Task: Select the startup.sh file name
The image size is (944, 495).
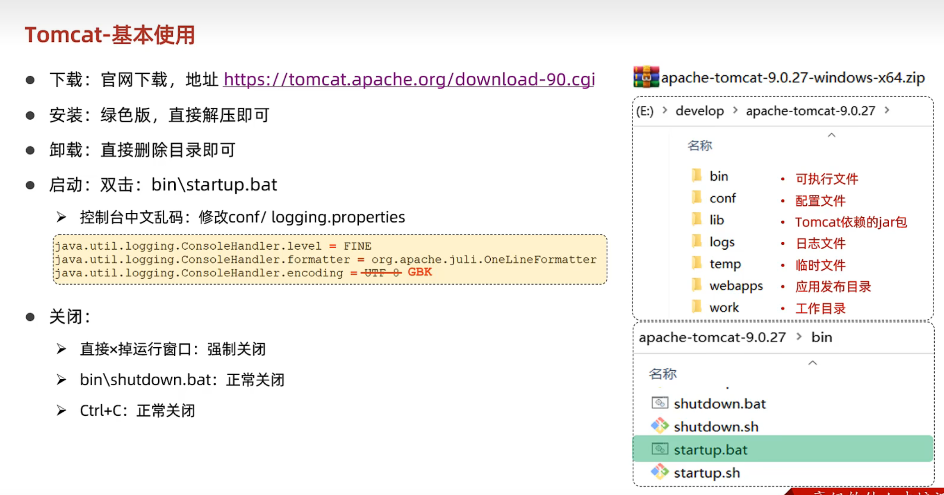Action: coord(707,473)
